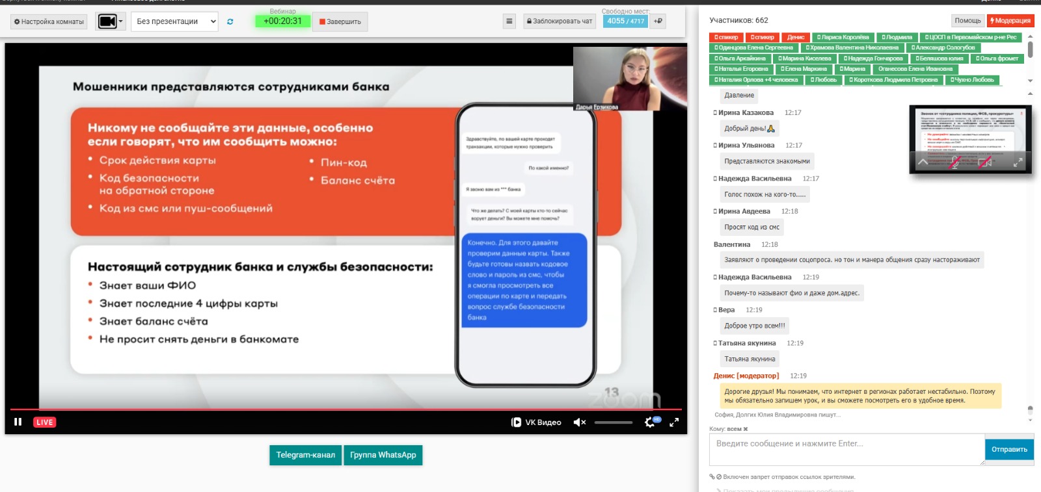Select participant Лариса Королёва
1041x492 pixels.
(x=843, y=37)
